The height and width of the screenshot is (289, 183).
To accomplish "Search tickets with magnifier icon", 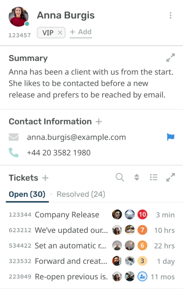I will (x=120, y=177).
